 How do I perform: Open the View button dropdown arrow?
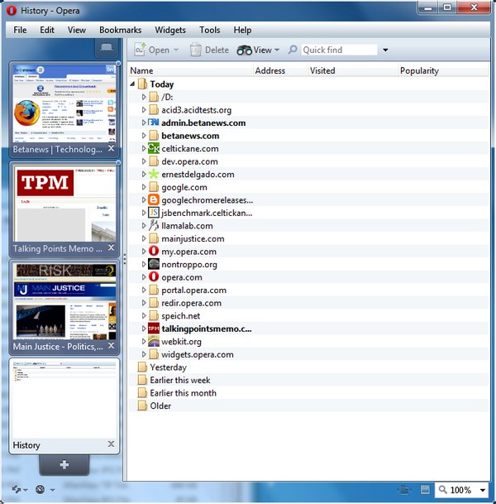277,50
